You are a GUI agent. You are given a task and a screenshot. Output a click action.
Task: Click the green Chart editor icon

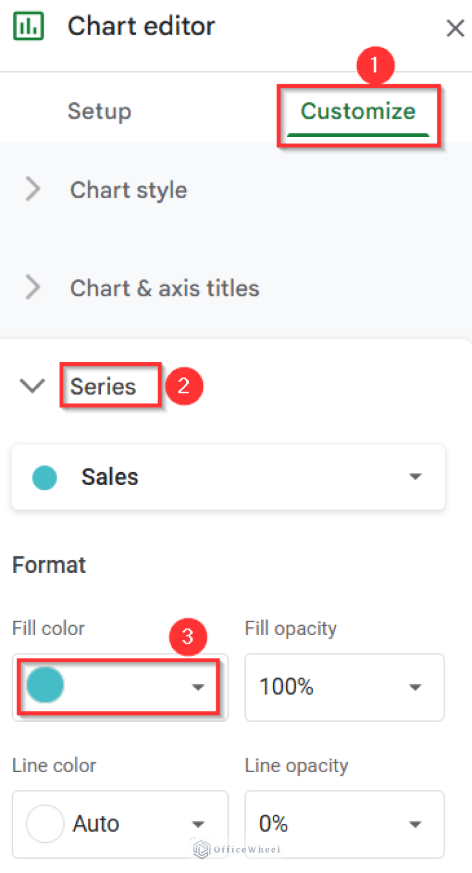pyautogui.click(x=28, y=26)
